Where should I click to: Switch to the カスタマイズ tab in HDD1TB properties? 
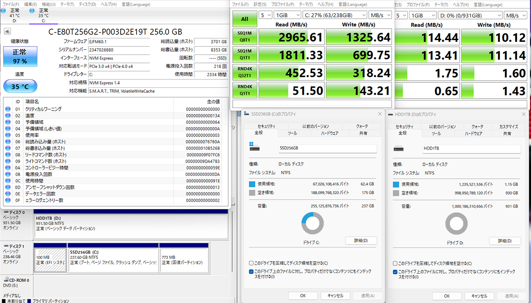pyautogui.click(x=508, y=127)
